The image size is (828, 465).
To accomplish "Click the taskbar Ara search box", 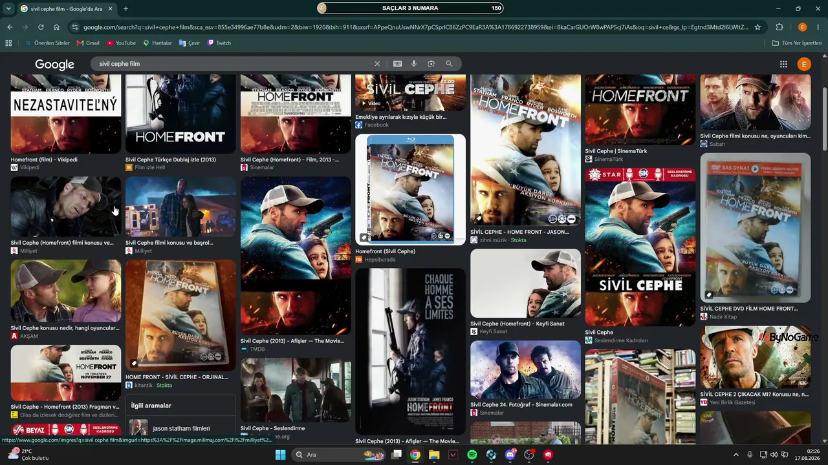I will click(x=340, y=455).
